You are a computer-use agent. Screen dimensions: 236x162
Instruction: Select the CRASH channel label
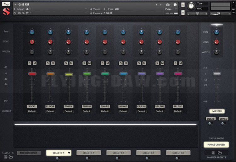141,106
